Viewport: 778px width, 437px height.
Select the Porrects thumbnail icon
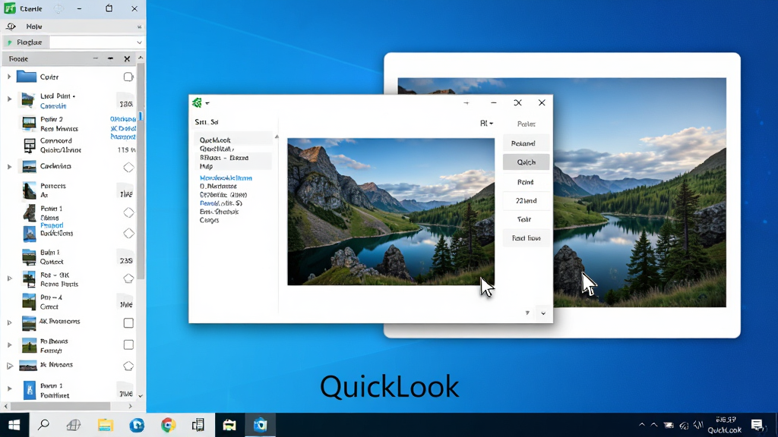coord(30,190)
